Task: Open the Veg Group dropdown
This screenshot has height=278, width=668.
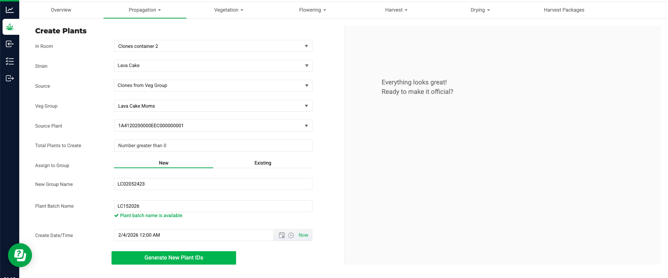Action: point(213,106)
